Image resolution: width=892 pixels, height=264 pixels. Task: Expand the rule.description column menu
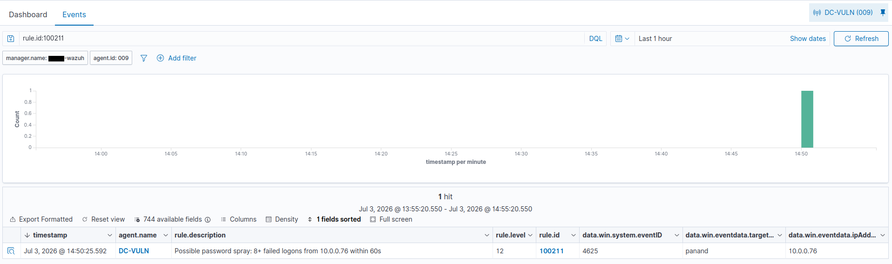point(487,235)
